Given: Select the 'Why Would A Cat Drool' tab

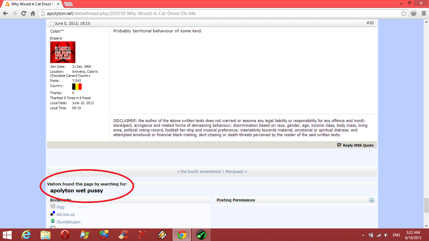Looking at the screenshot, I should (31, 4).
